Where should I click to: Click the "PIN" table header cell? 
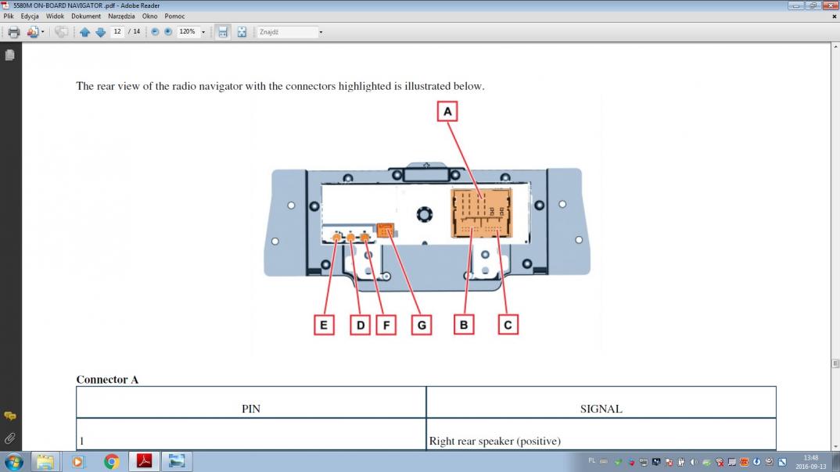(251, 402)
